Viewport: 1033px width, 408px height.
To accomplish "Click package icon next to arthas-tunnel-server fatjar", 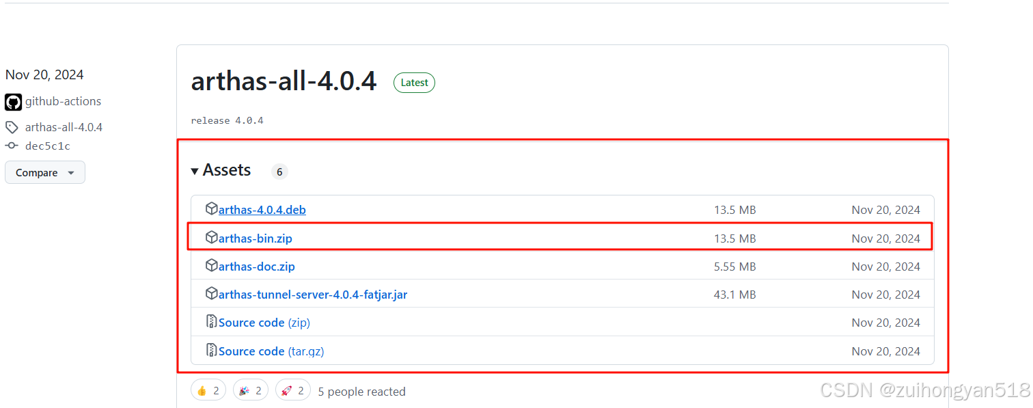I will point(211,294).
